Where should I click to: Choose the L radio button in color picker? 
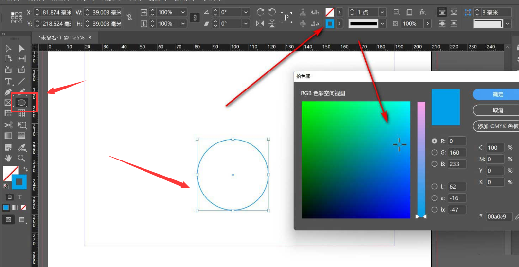tap(434, 186)
